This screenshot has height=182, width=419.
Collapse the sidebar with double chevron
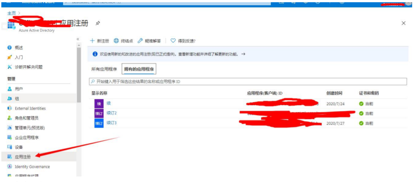tap(78, 39)
